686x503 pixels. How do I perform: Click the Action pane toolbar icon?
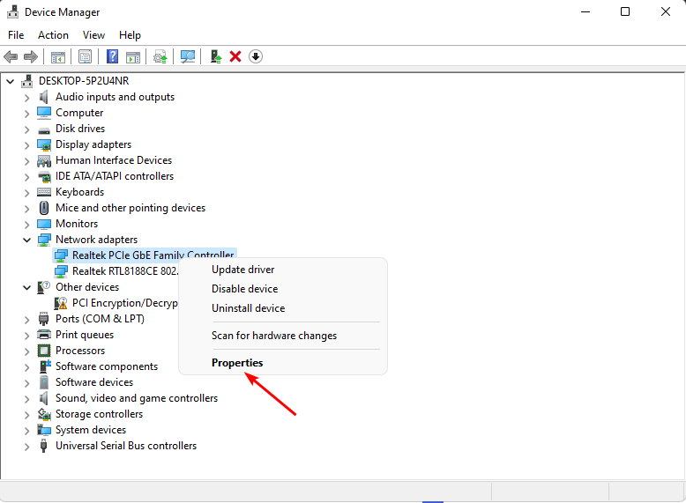coord(133,56)
